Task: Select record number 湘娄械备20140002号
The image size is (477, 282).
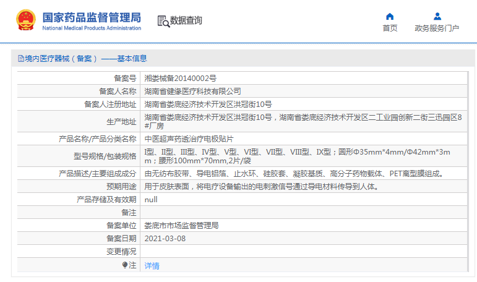Action: click(x=181, y=78)
